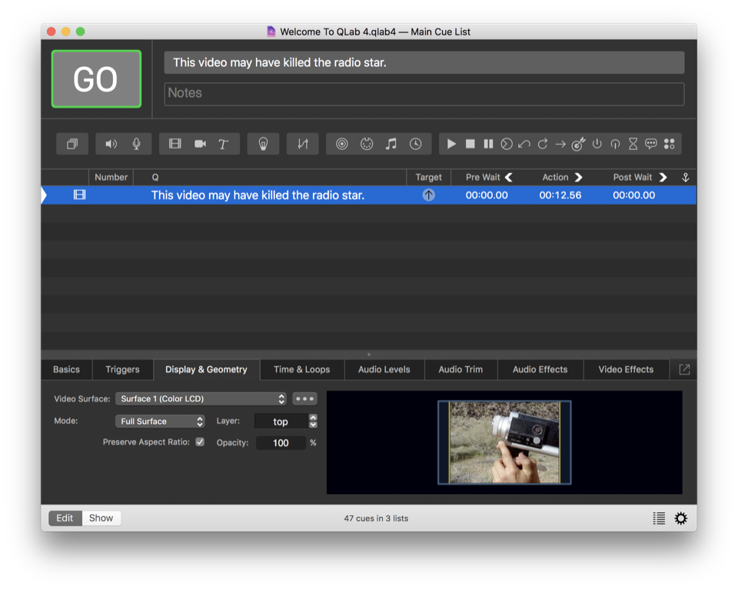Click the ellipsis button beside Video Surface

(x=304, y=398)
